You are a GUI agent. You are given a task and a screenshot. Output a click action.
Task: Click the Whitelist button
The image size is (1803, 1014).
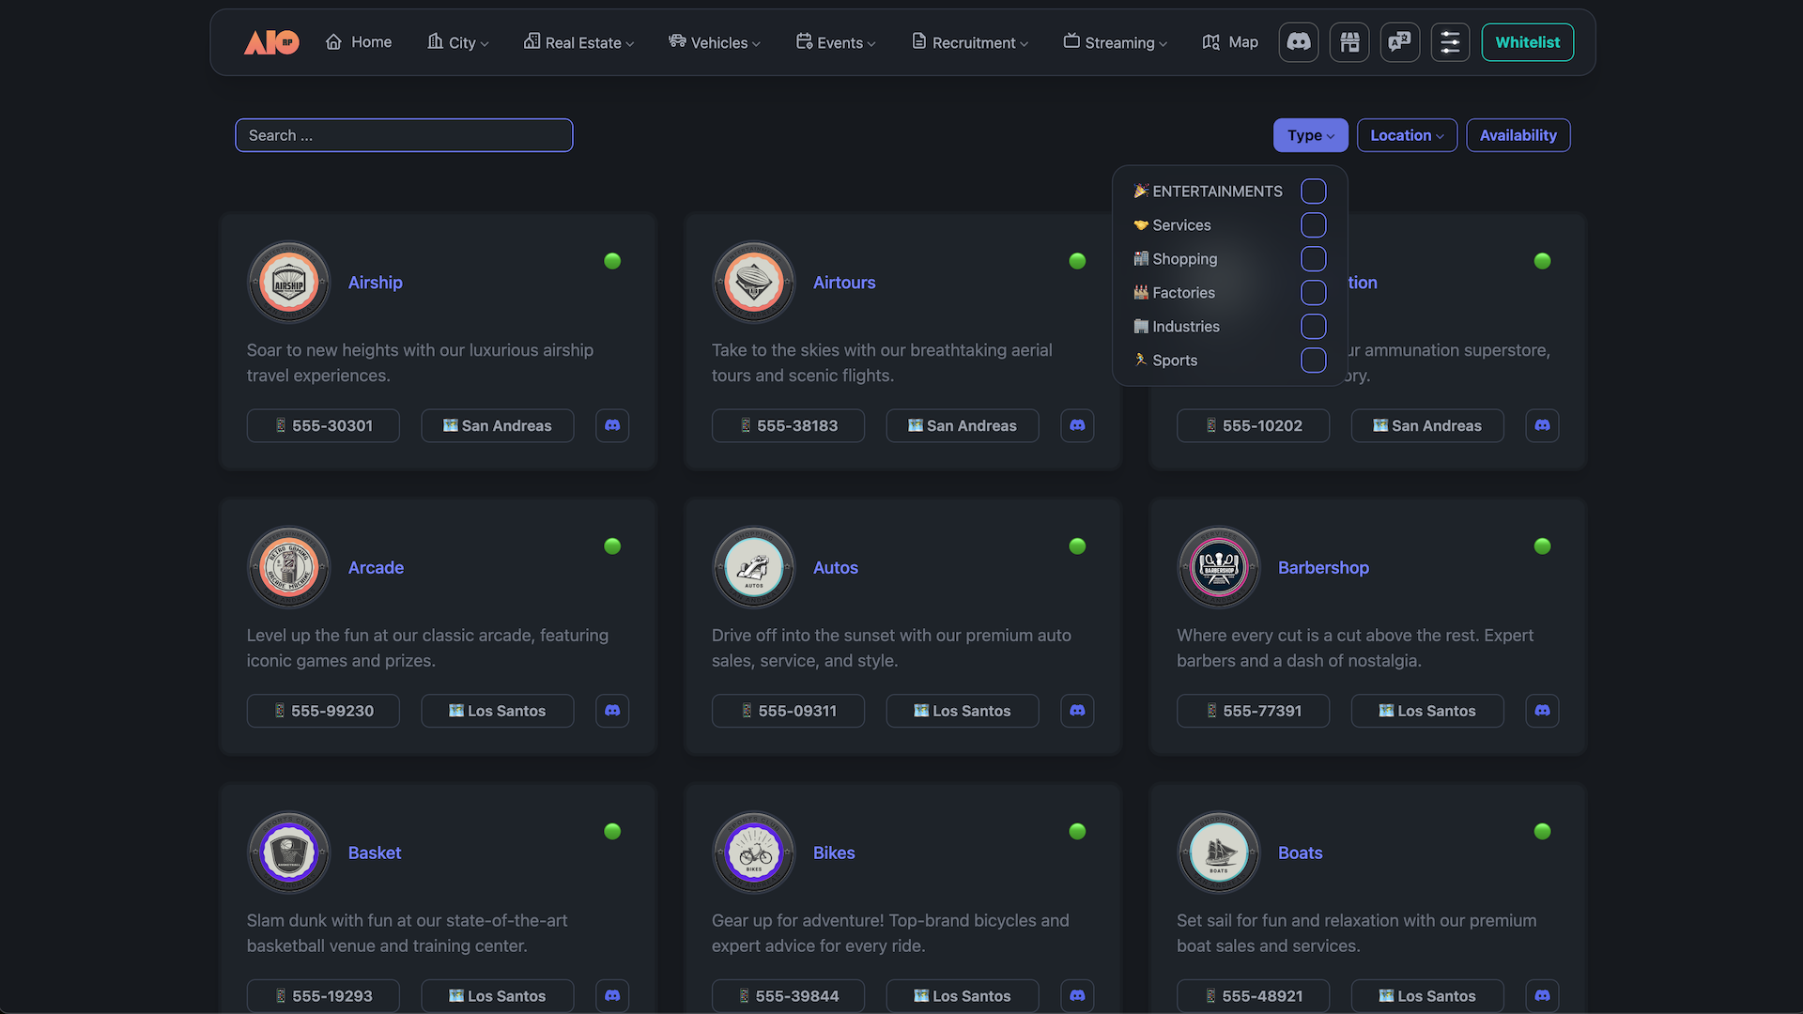pos(1527,42)
